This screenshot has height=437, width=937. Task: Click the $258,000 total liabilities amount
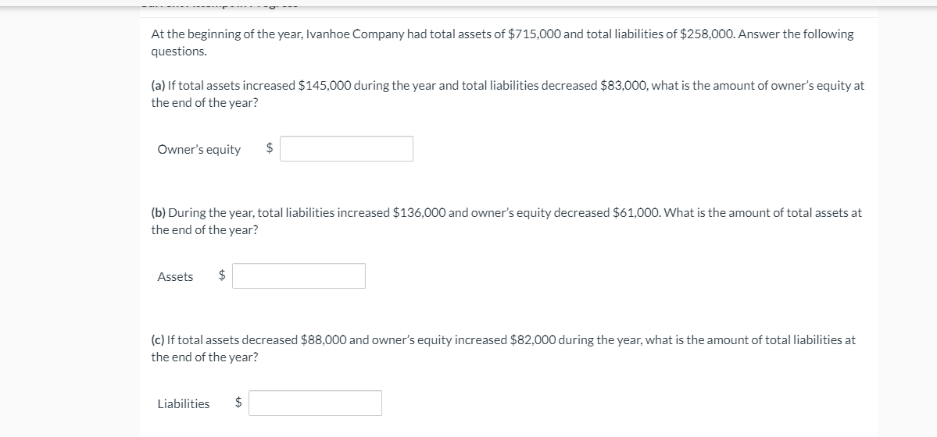click(707, 34)
